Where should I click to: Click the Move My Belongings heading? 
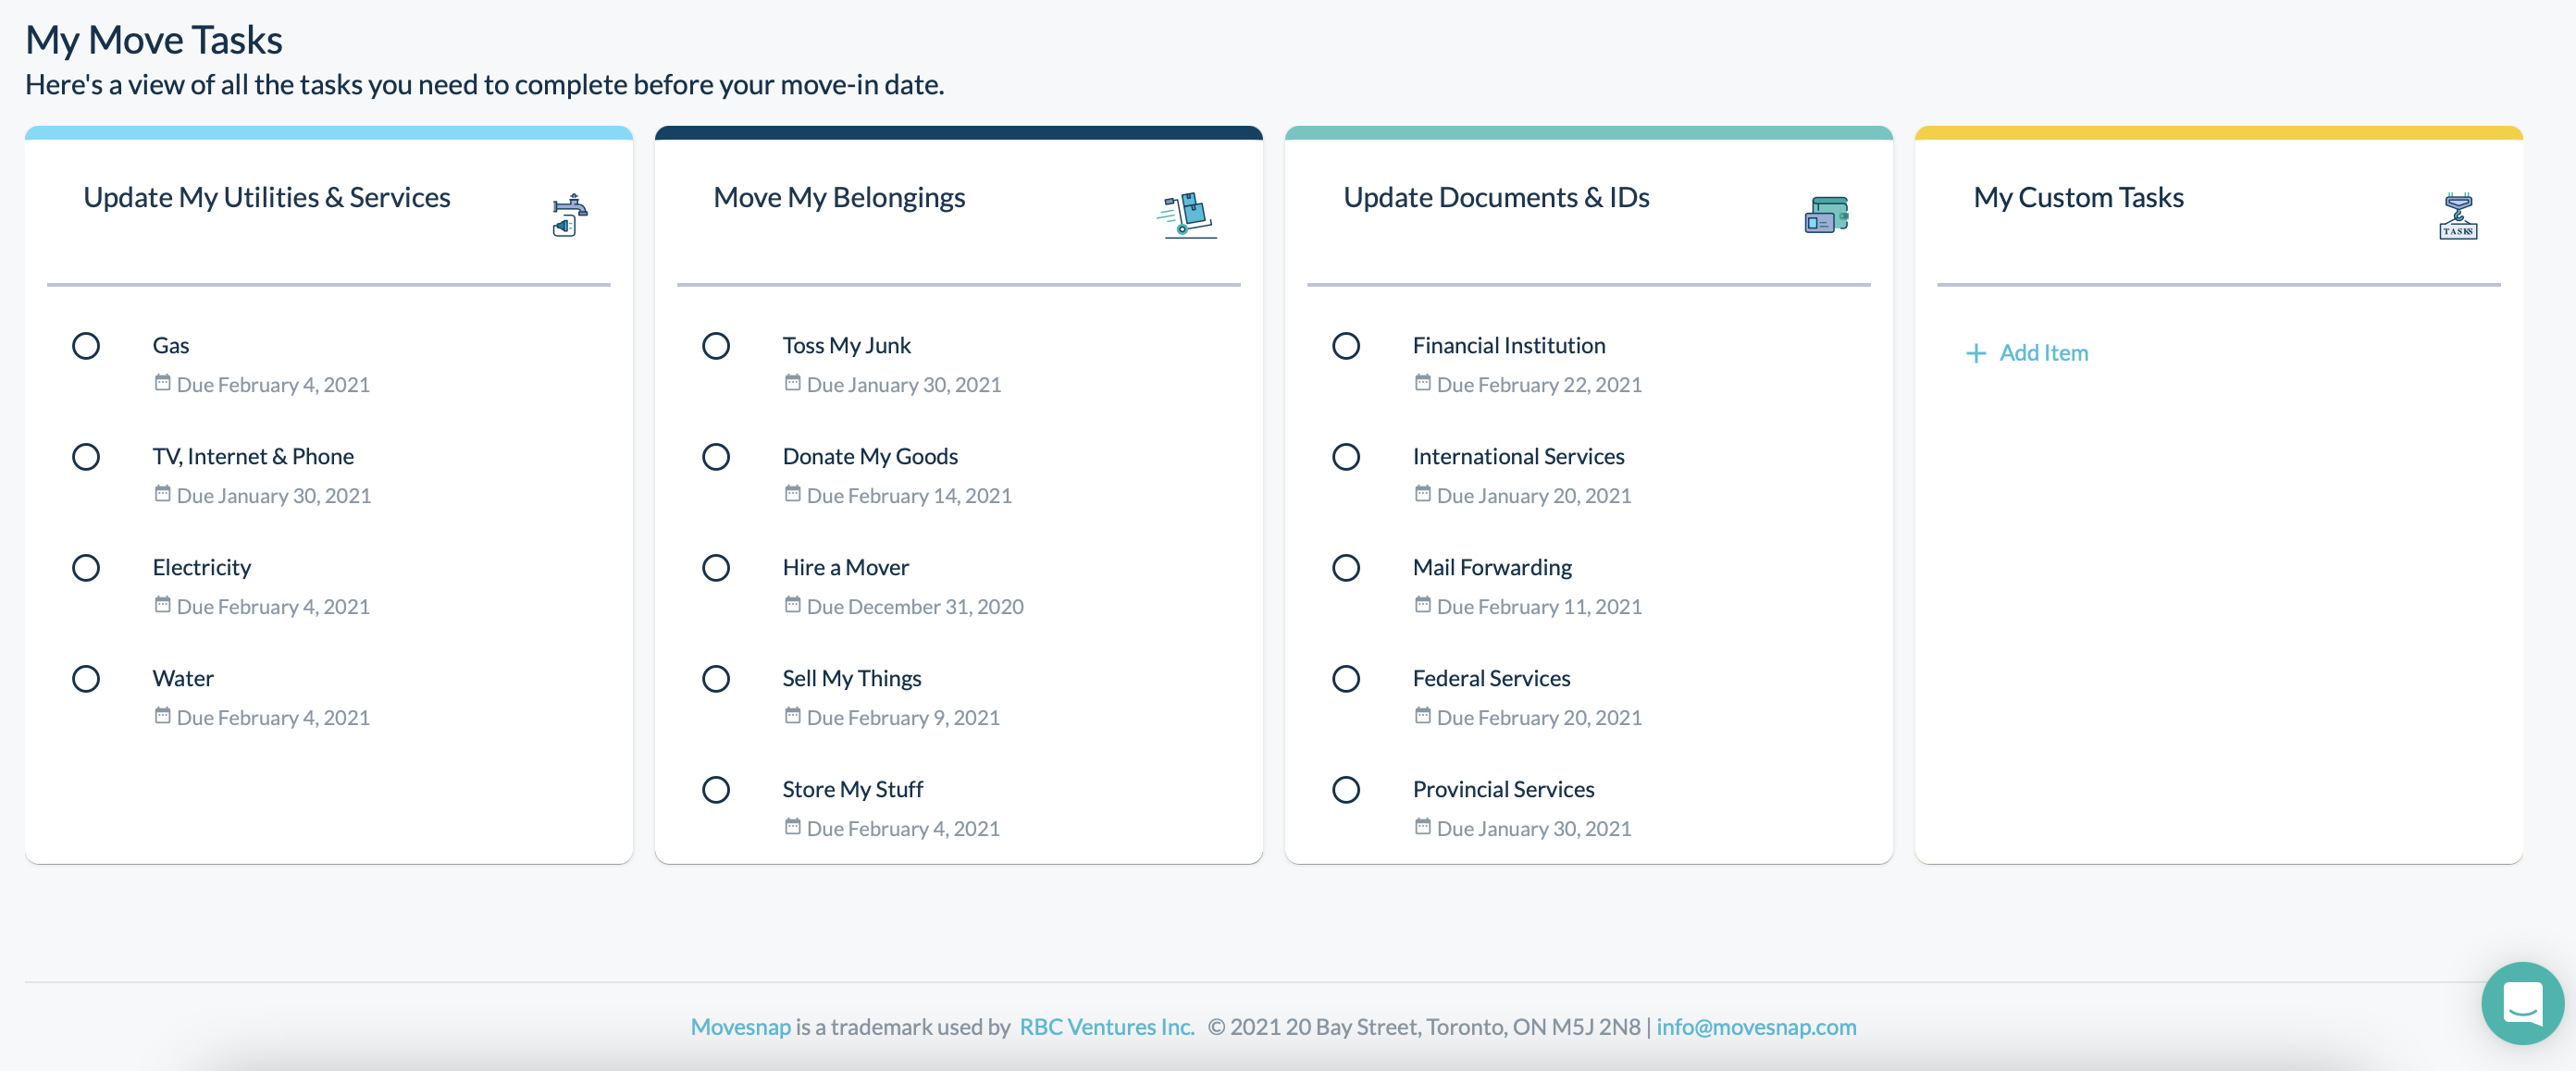tap(839, 197)
